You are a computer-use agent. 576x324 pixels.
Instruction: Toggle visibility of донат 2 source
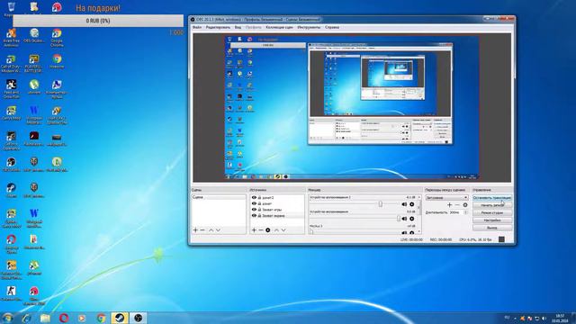[x=254, y=198]
